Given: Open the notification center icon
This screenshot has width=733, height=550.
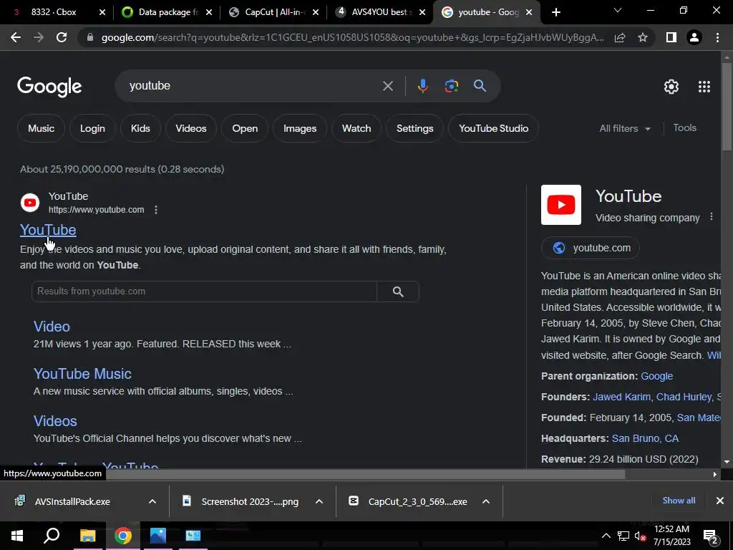Looking at the screenshot, I should 711,537.
